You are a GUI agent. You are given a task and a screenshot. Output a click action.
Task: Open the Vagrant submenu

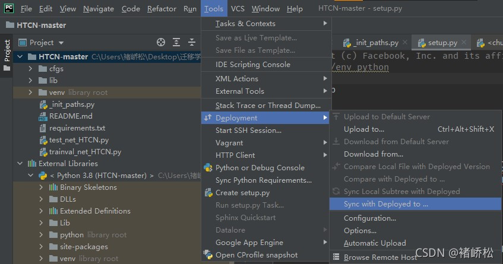[x=266, y=142]
